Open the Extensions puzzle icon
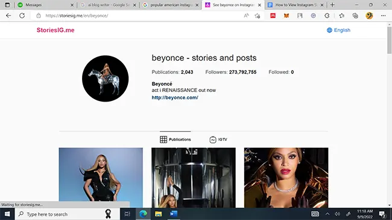 point(327,16)
